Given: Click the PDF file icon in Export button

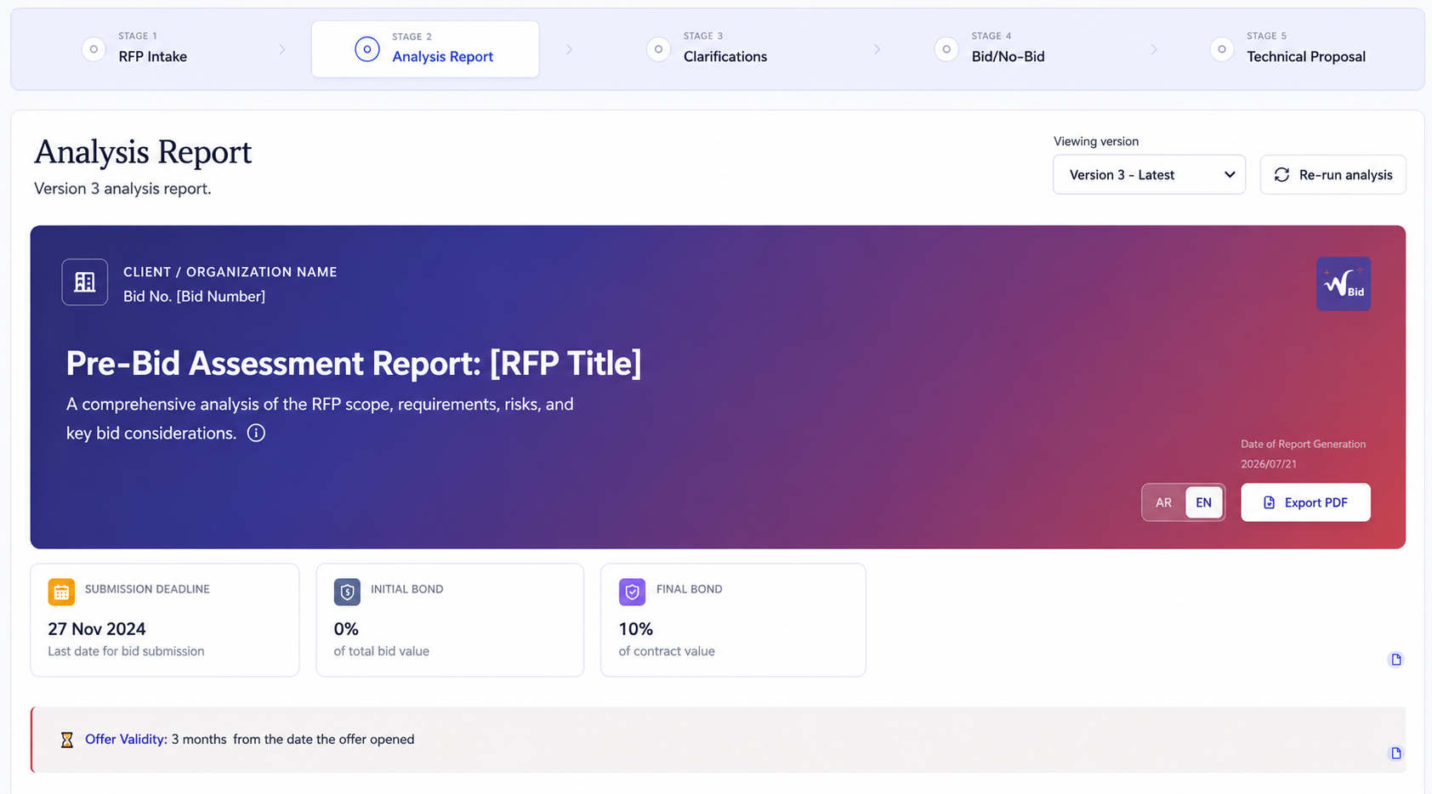Looking at the screenshot, I should pyautogui.click(x=1269, y=502).
